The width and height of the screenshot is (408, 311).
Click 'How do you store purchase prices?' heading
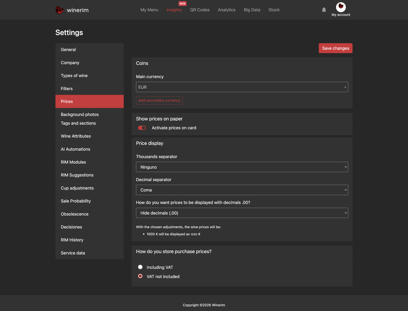click(174, 251)
